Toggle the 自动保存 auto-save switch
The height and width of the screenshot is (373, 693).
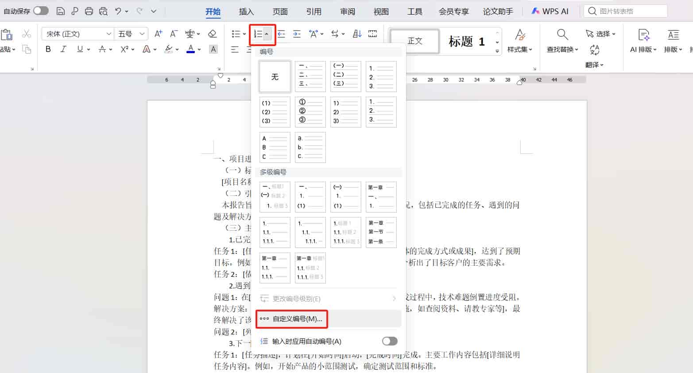[41, 11]
